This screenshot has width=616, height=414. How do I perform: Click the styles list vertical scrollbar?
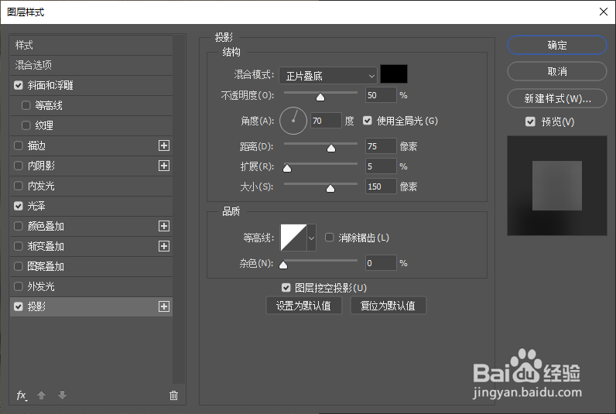pyautogui.click(x=179, y=209)
